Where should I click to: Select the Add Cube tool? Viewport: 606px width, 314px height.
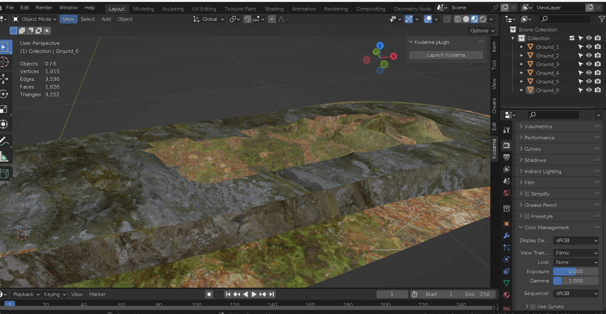pyautogui.click(x=4, y=174)
